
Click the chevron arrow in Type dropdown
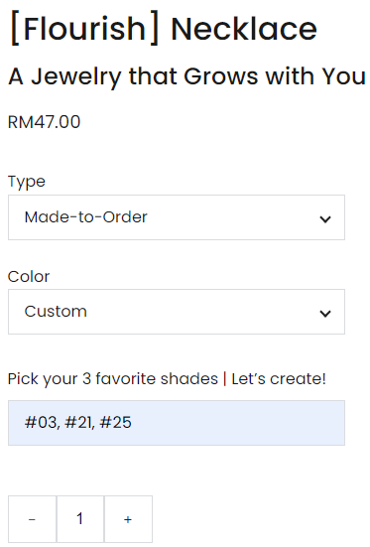[x=325, y=219]
